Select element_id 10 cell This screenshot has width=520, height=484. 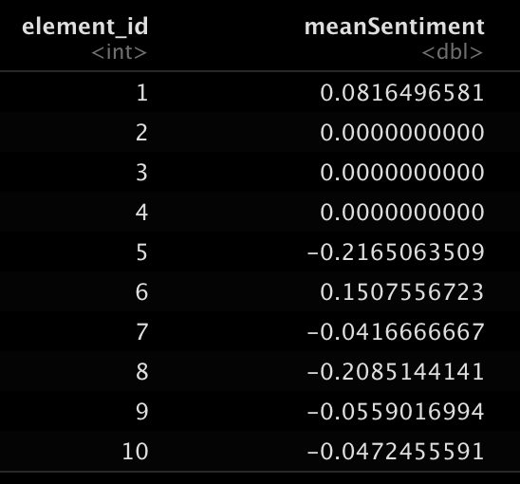point(135,451)
